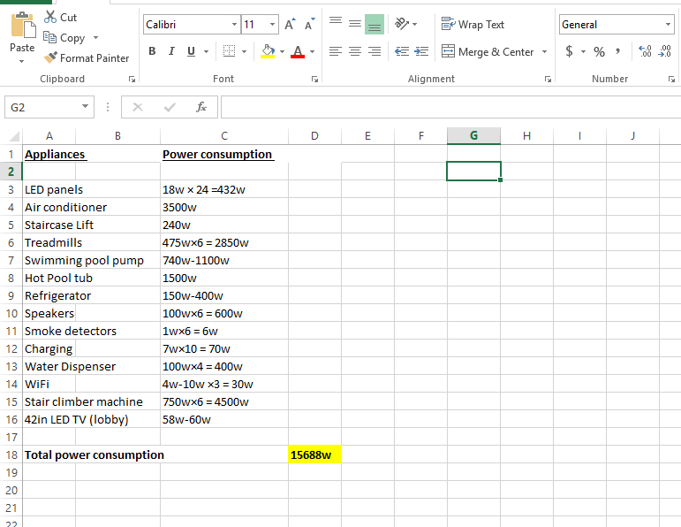Viewport: 681px width, 527px height.
Task: Click Merge & Center button
Action: 488,52
